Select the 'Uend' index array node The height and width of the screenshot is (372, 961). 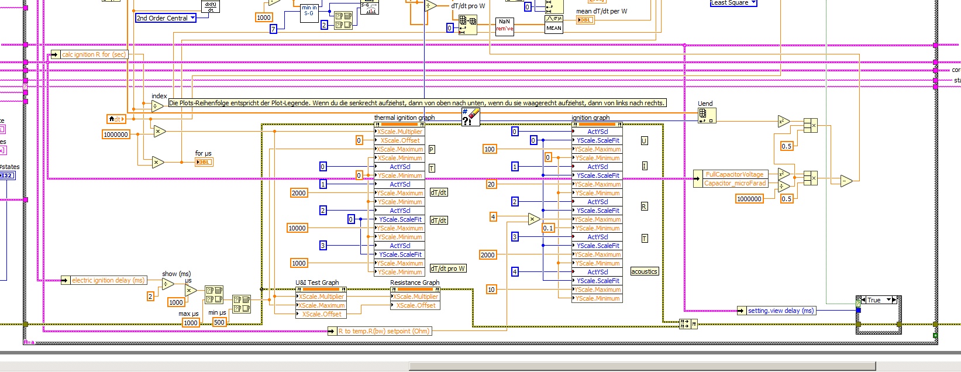click(x=707, y=116)
